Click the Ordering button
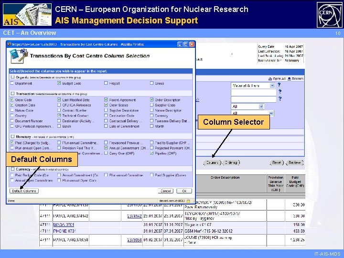Viewport: 344px width, 258px height. (x=231, y=162)
